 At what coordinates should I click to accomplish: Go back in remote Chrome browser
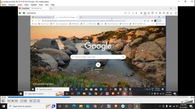pos(33,21)
